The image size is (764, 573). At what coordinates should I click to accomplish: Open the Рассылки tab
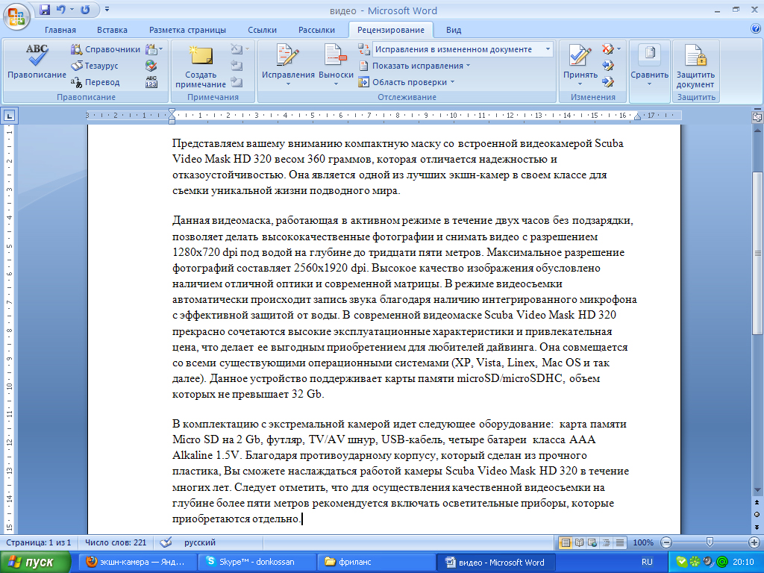(x=316, y=30)
